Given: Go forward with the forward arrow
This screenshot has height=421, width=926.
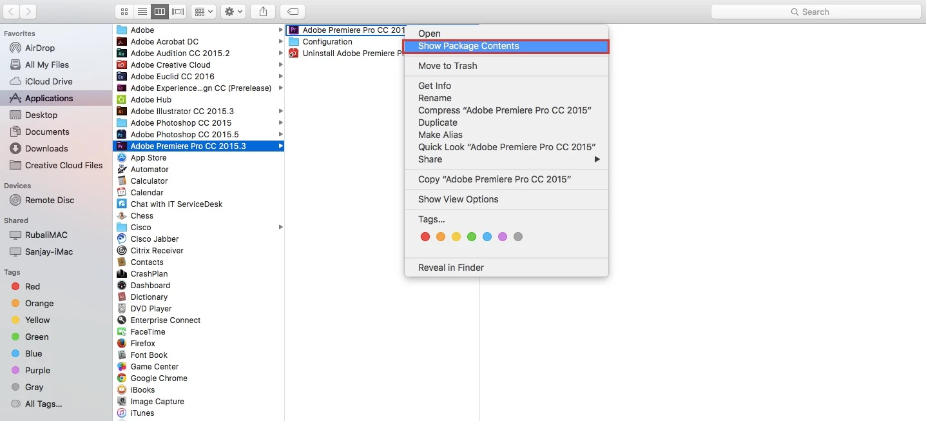Looking at the screenshot, I should coord(28,12).
